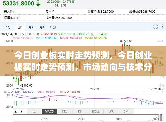
Task: Enable the KDJ indicator
Action: (65, 111)
